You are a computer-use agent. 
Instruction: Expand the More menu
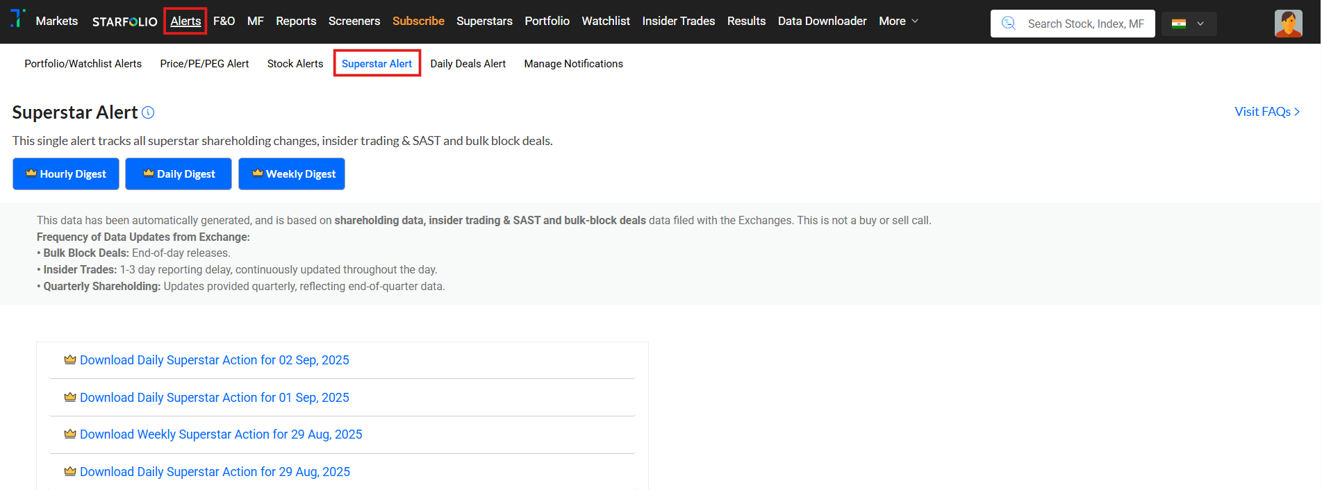[898, 22]
